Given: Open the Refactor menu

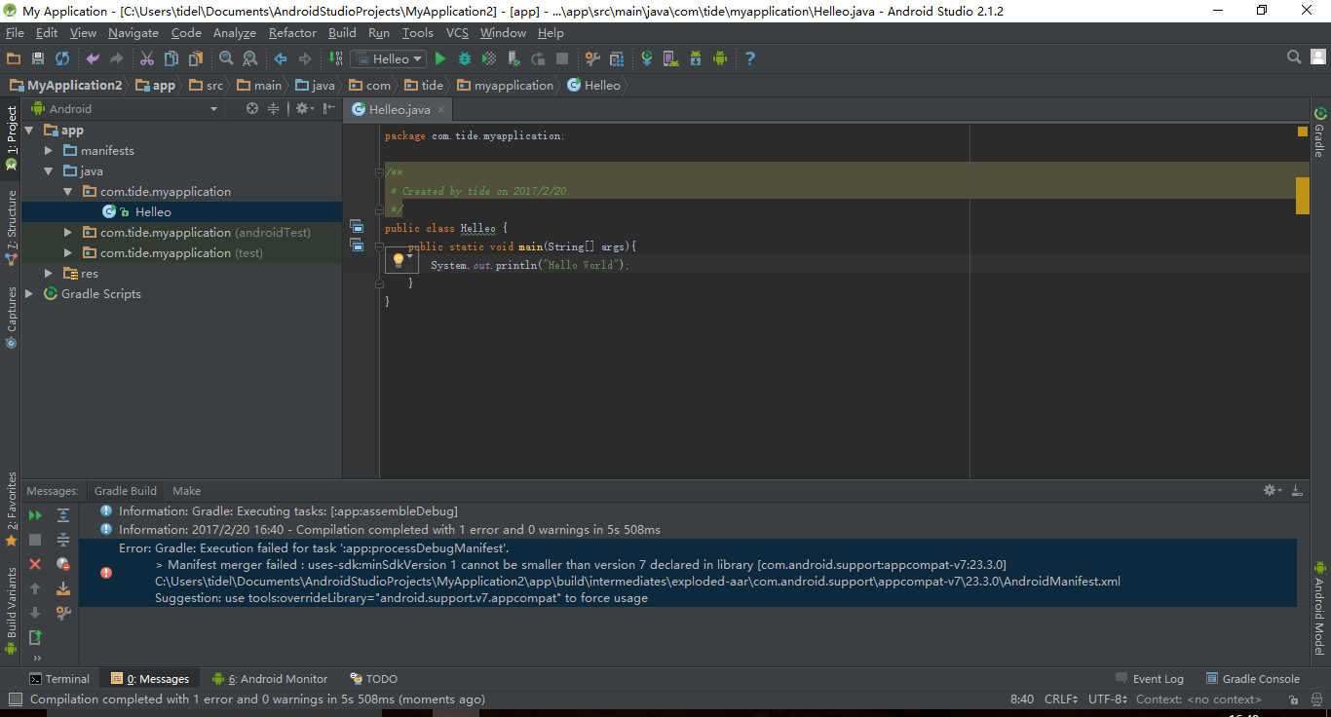Looking at the screenshot, I should (292, 33).
